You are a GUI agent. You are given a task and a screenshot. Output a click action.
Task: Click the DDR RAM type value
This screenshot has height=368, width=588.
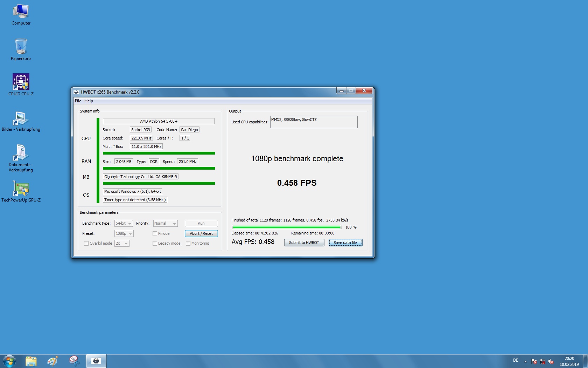click(154, 162)
